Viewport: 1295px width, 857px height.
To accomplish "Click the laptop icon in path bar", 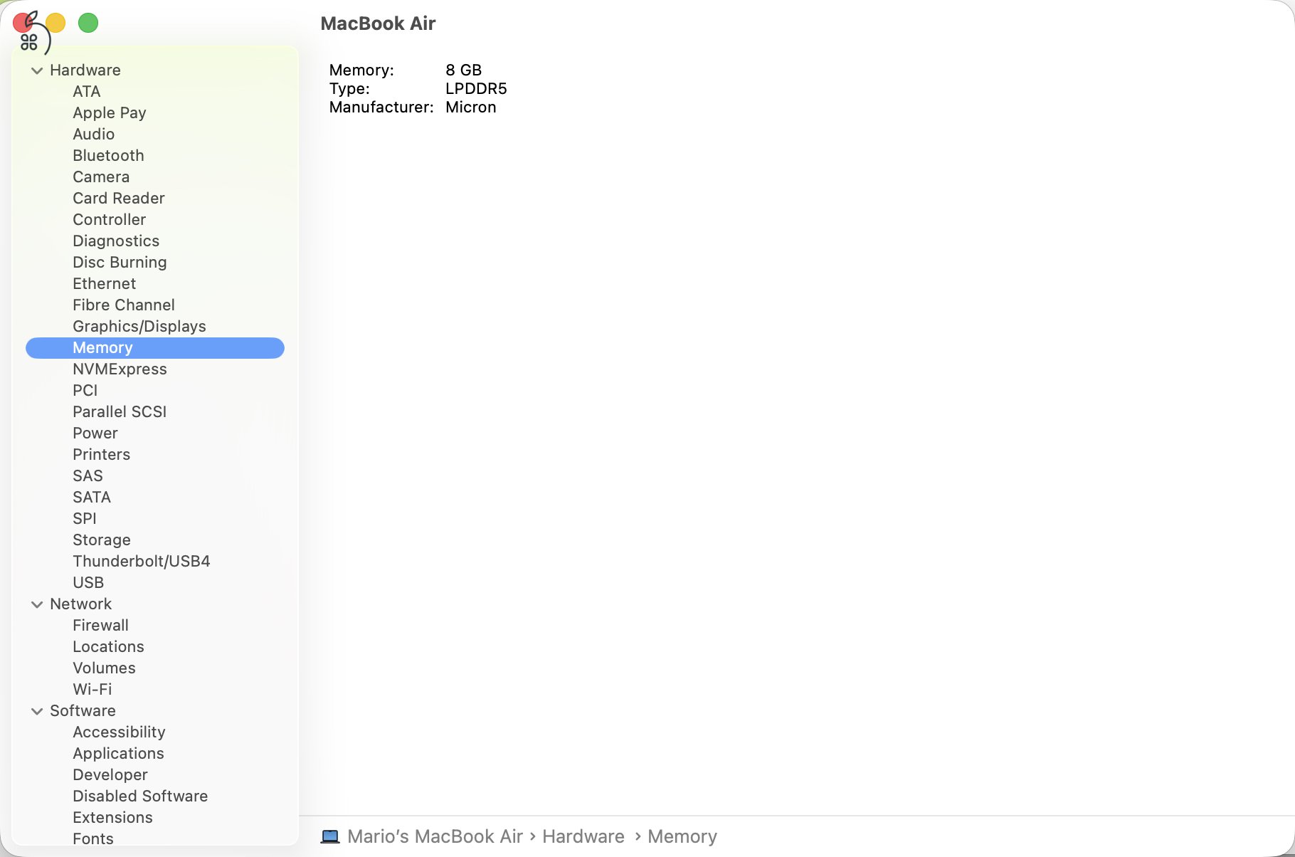I will click(330, 836).
